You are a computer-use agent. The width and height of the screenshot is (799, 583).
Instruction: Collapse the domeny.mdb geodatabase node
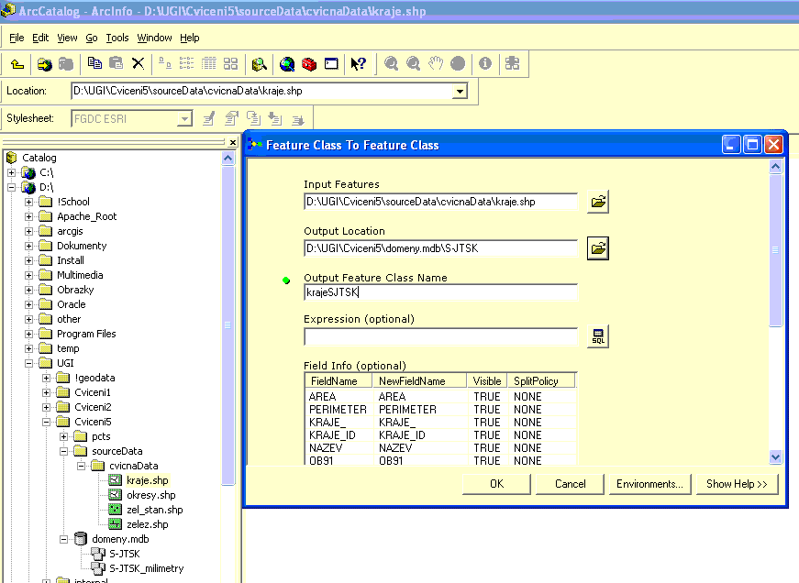63,539
